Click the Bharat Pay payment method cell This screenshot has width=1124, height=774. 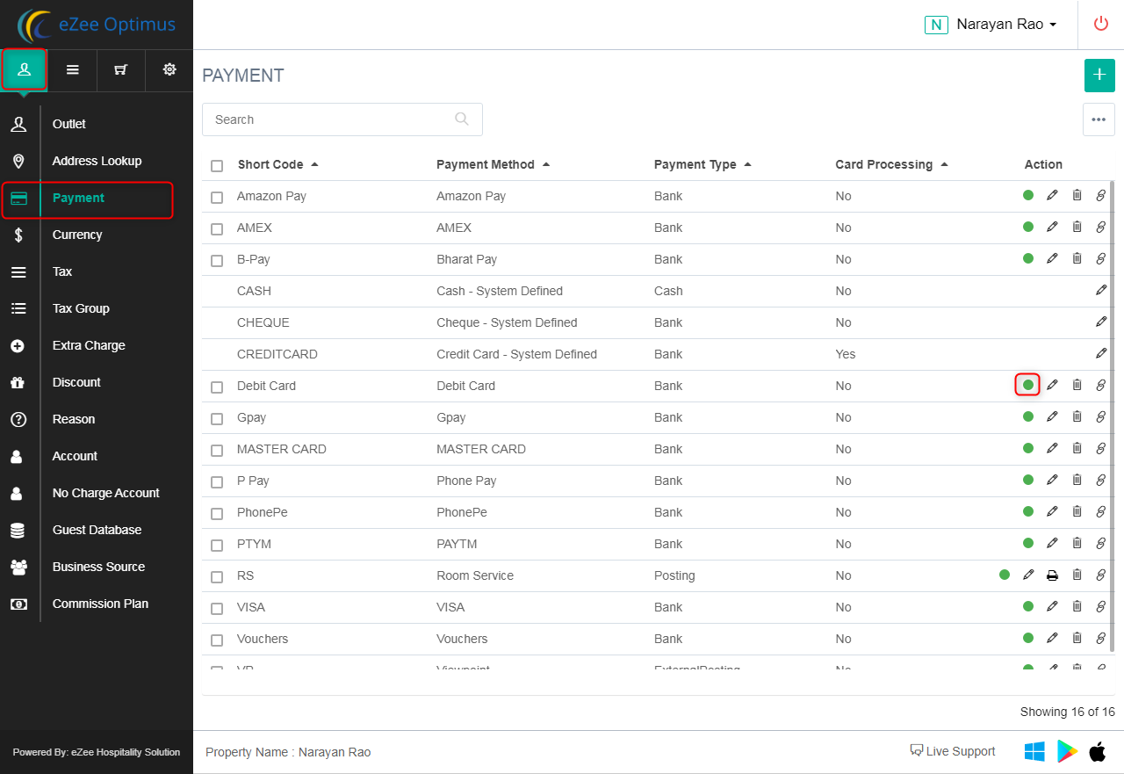[466, 259]
